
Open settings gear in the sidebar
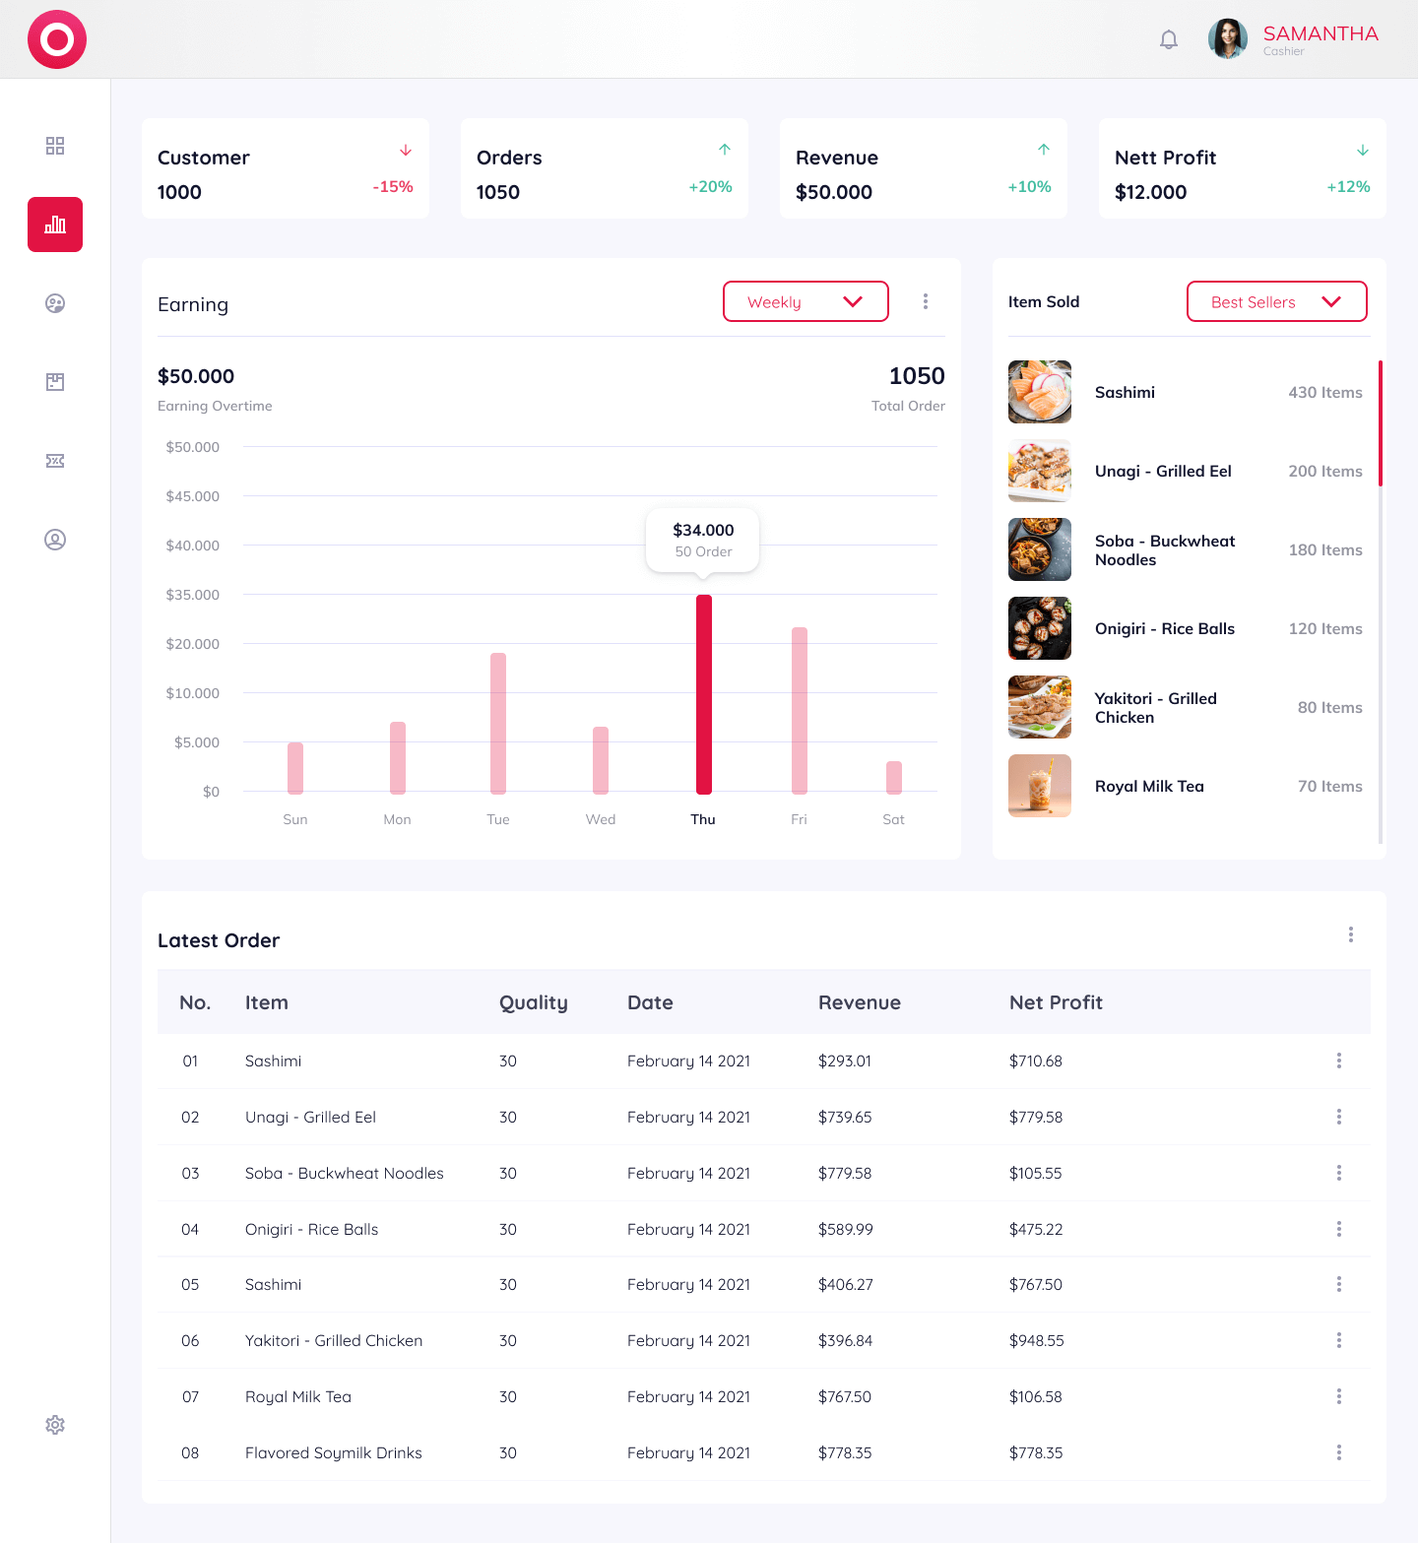click(x=55, y=1425)
